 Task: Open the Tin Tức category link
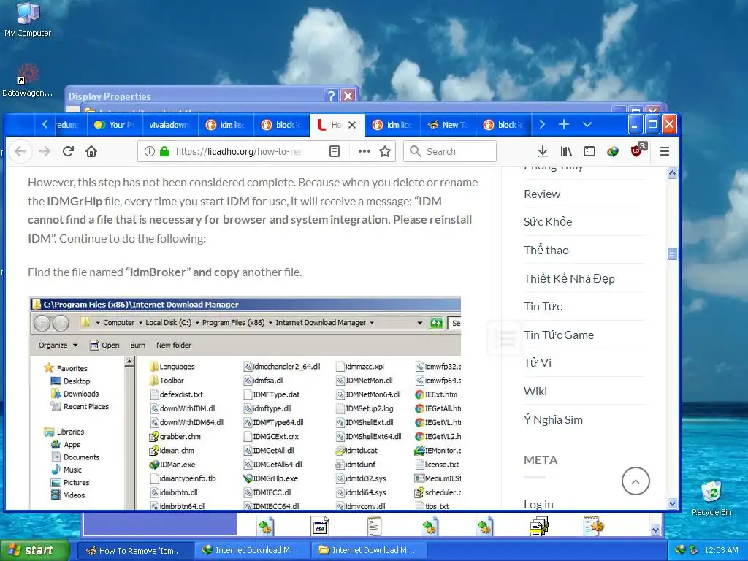[543, 306]
